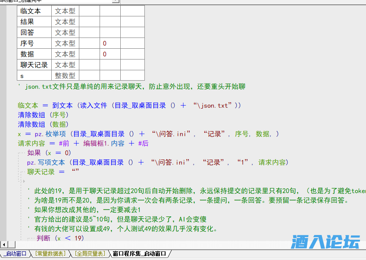The image size is (366, 260).
Task: Select variable name cell s
Action: (34, 75)
